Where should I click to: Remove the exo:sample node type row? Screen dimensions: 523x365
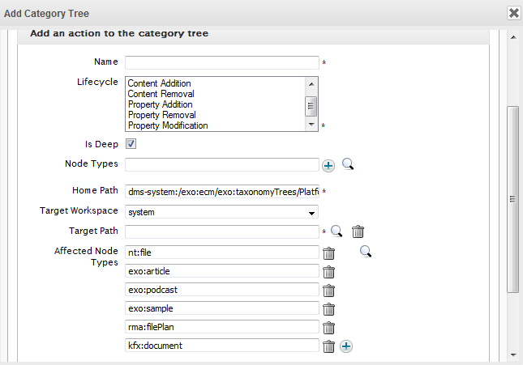(329, 308)
